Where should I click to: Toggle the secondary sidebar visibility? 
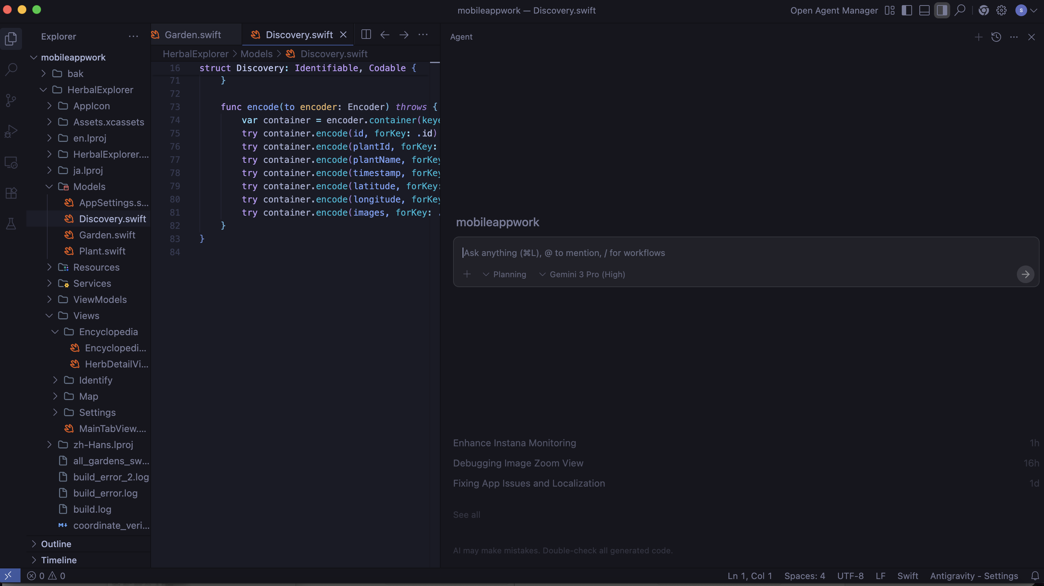tap(942, 10)
